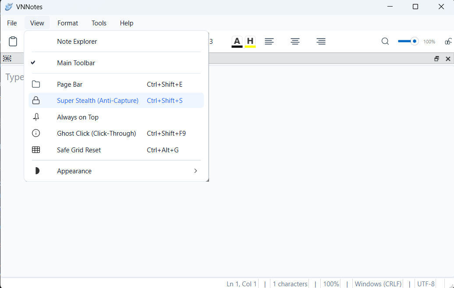Toggle Super Stealth (Anti-Capture) mode
The width and height of the screenshot is (454, 288).
[97, 100]
